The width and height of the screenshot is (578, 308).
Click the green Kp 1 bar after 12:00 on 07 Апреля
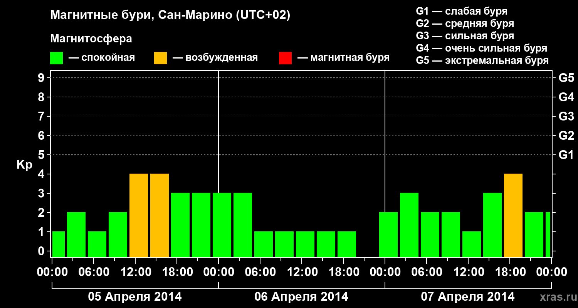pos(472,244)
